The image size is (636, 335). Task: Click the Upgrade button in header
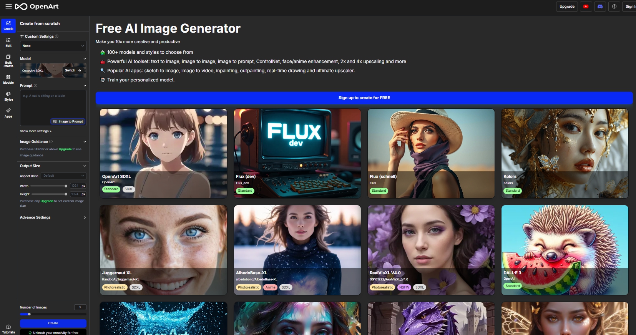pyautogui.click(x=567, y=7)
